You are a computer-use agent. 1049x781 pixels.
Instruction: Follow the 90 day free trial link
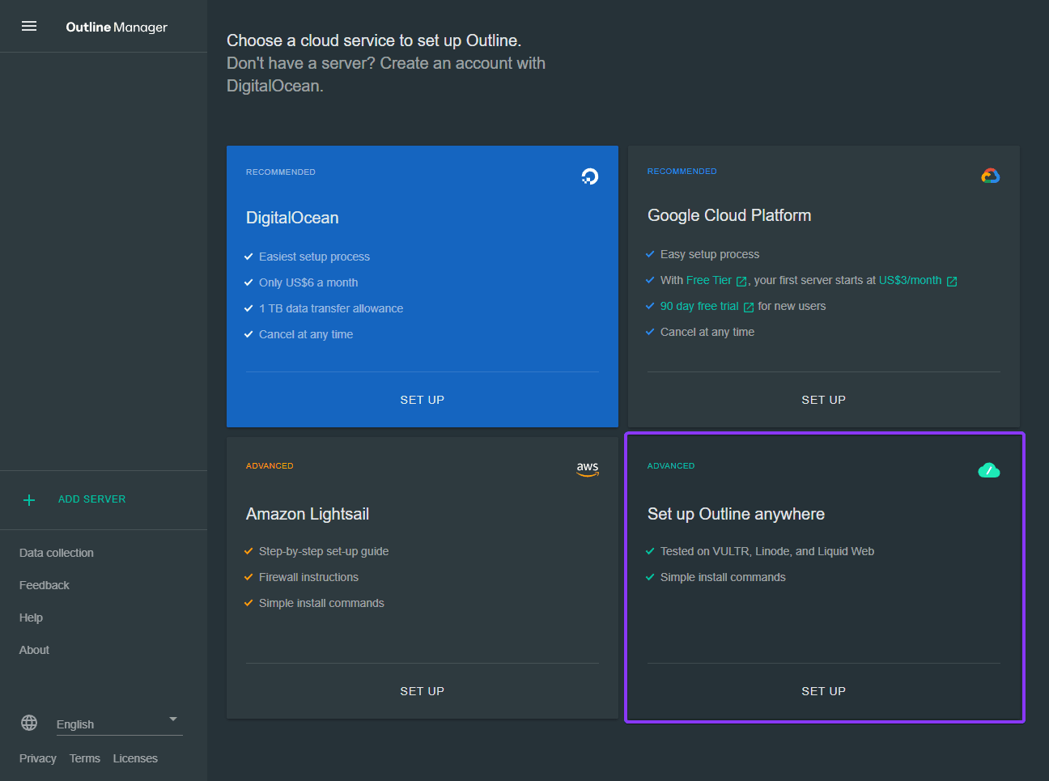click(x=699, y=306)
